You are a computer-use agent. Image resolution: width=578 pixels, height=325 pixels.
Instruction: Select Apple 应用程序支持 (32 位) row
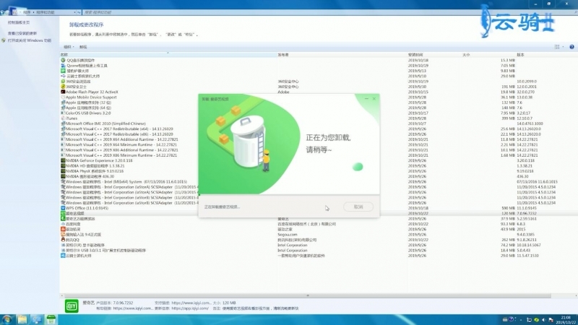point(319,103)
